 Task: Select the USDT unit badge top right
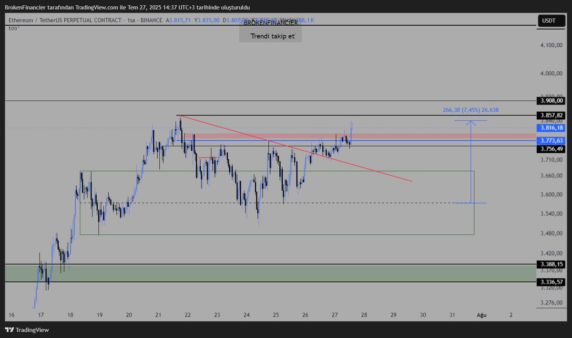[551, 21]
